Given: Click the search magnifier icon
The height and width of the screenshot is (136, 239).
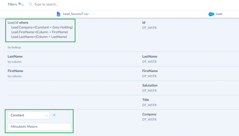Looking at the screenshot, I should pyautogui.click(x=30, y=4).
